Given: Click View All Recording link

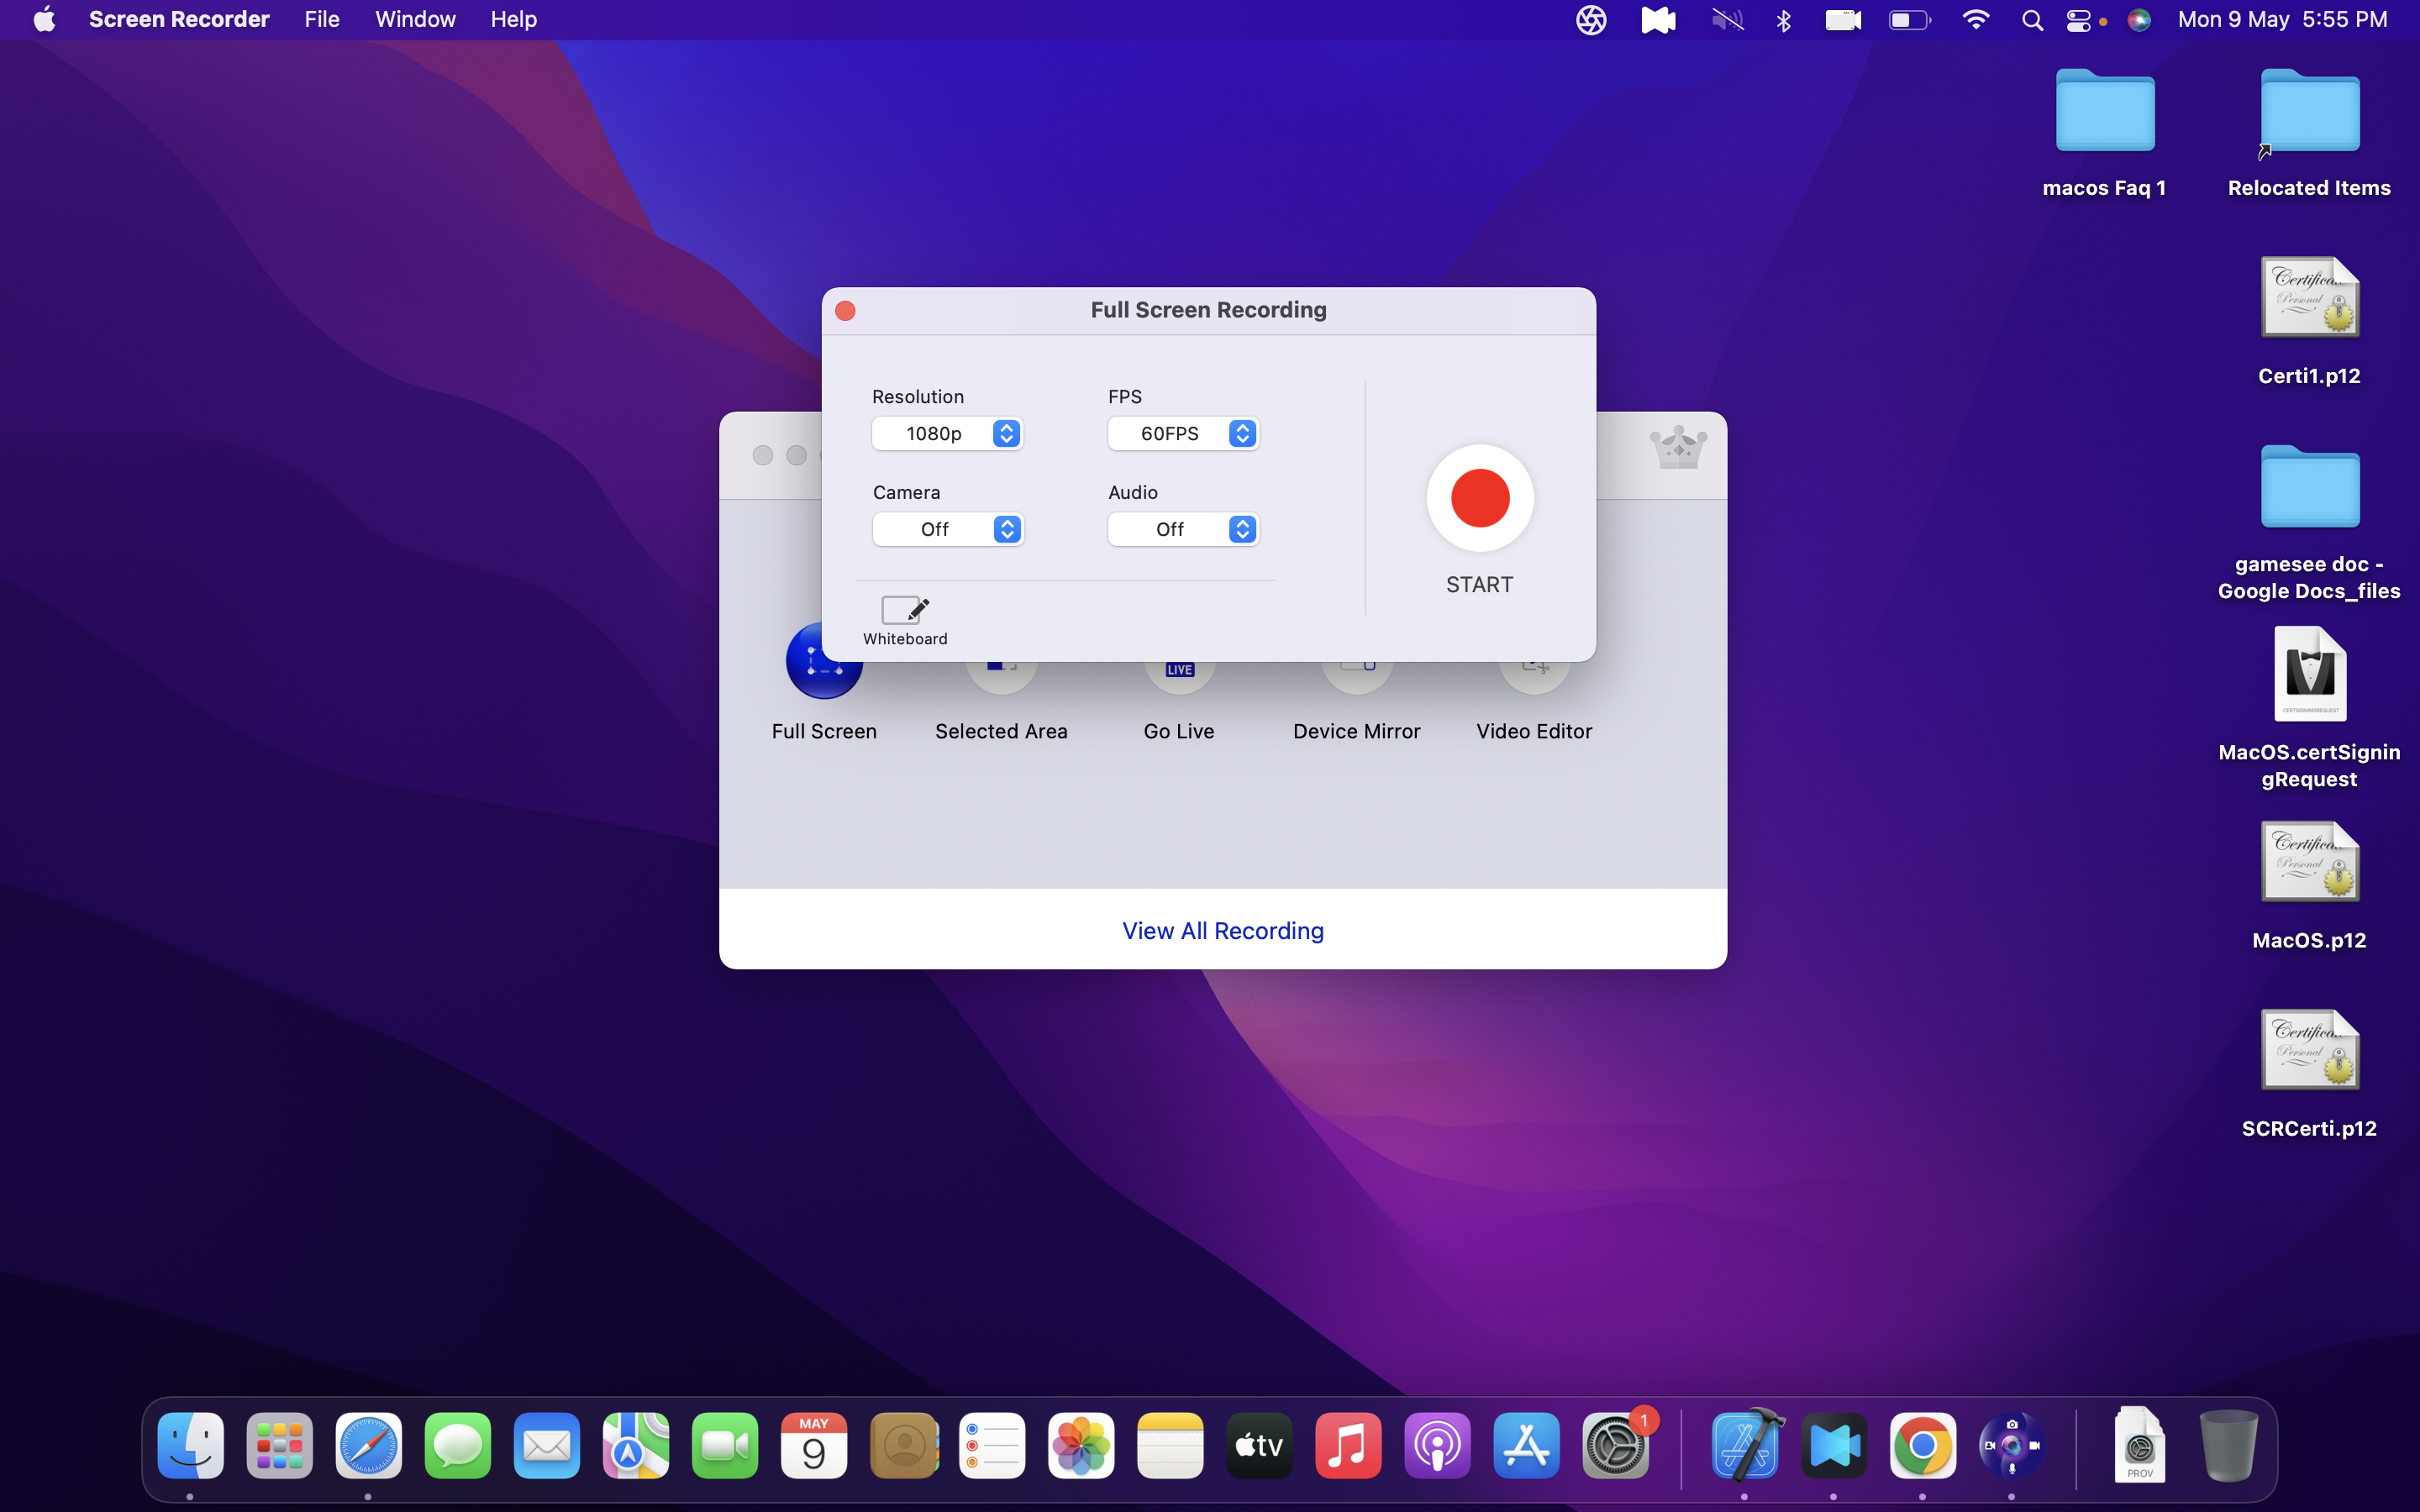Looking at the screenshot, I should (1223, 928).
